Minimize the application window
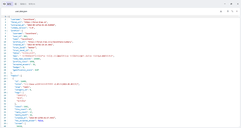Screen dimensions: 241x128 pos(225,4)
